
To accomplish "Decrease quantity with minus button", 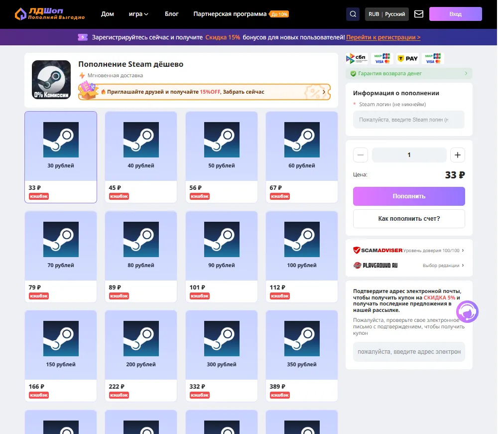I will coord(361,155).
